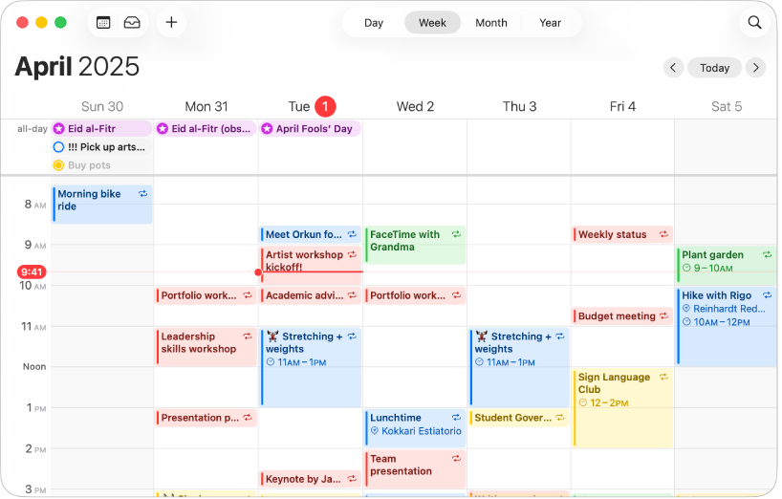Open the calendar inbox icon
Image resolution: width=782 pixels, height=499 pixels.
132,22
